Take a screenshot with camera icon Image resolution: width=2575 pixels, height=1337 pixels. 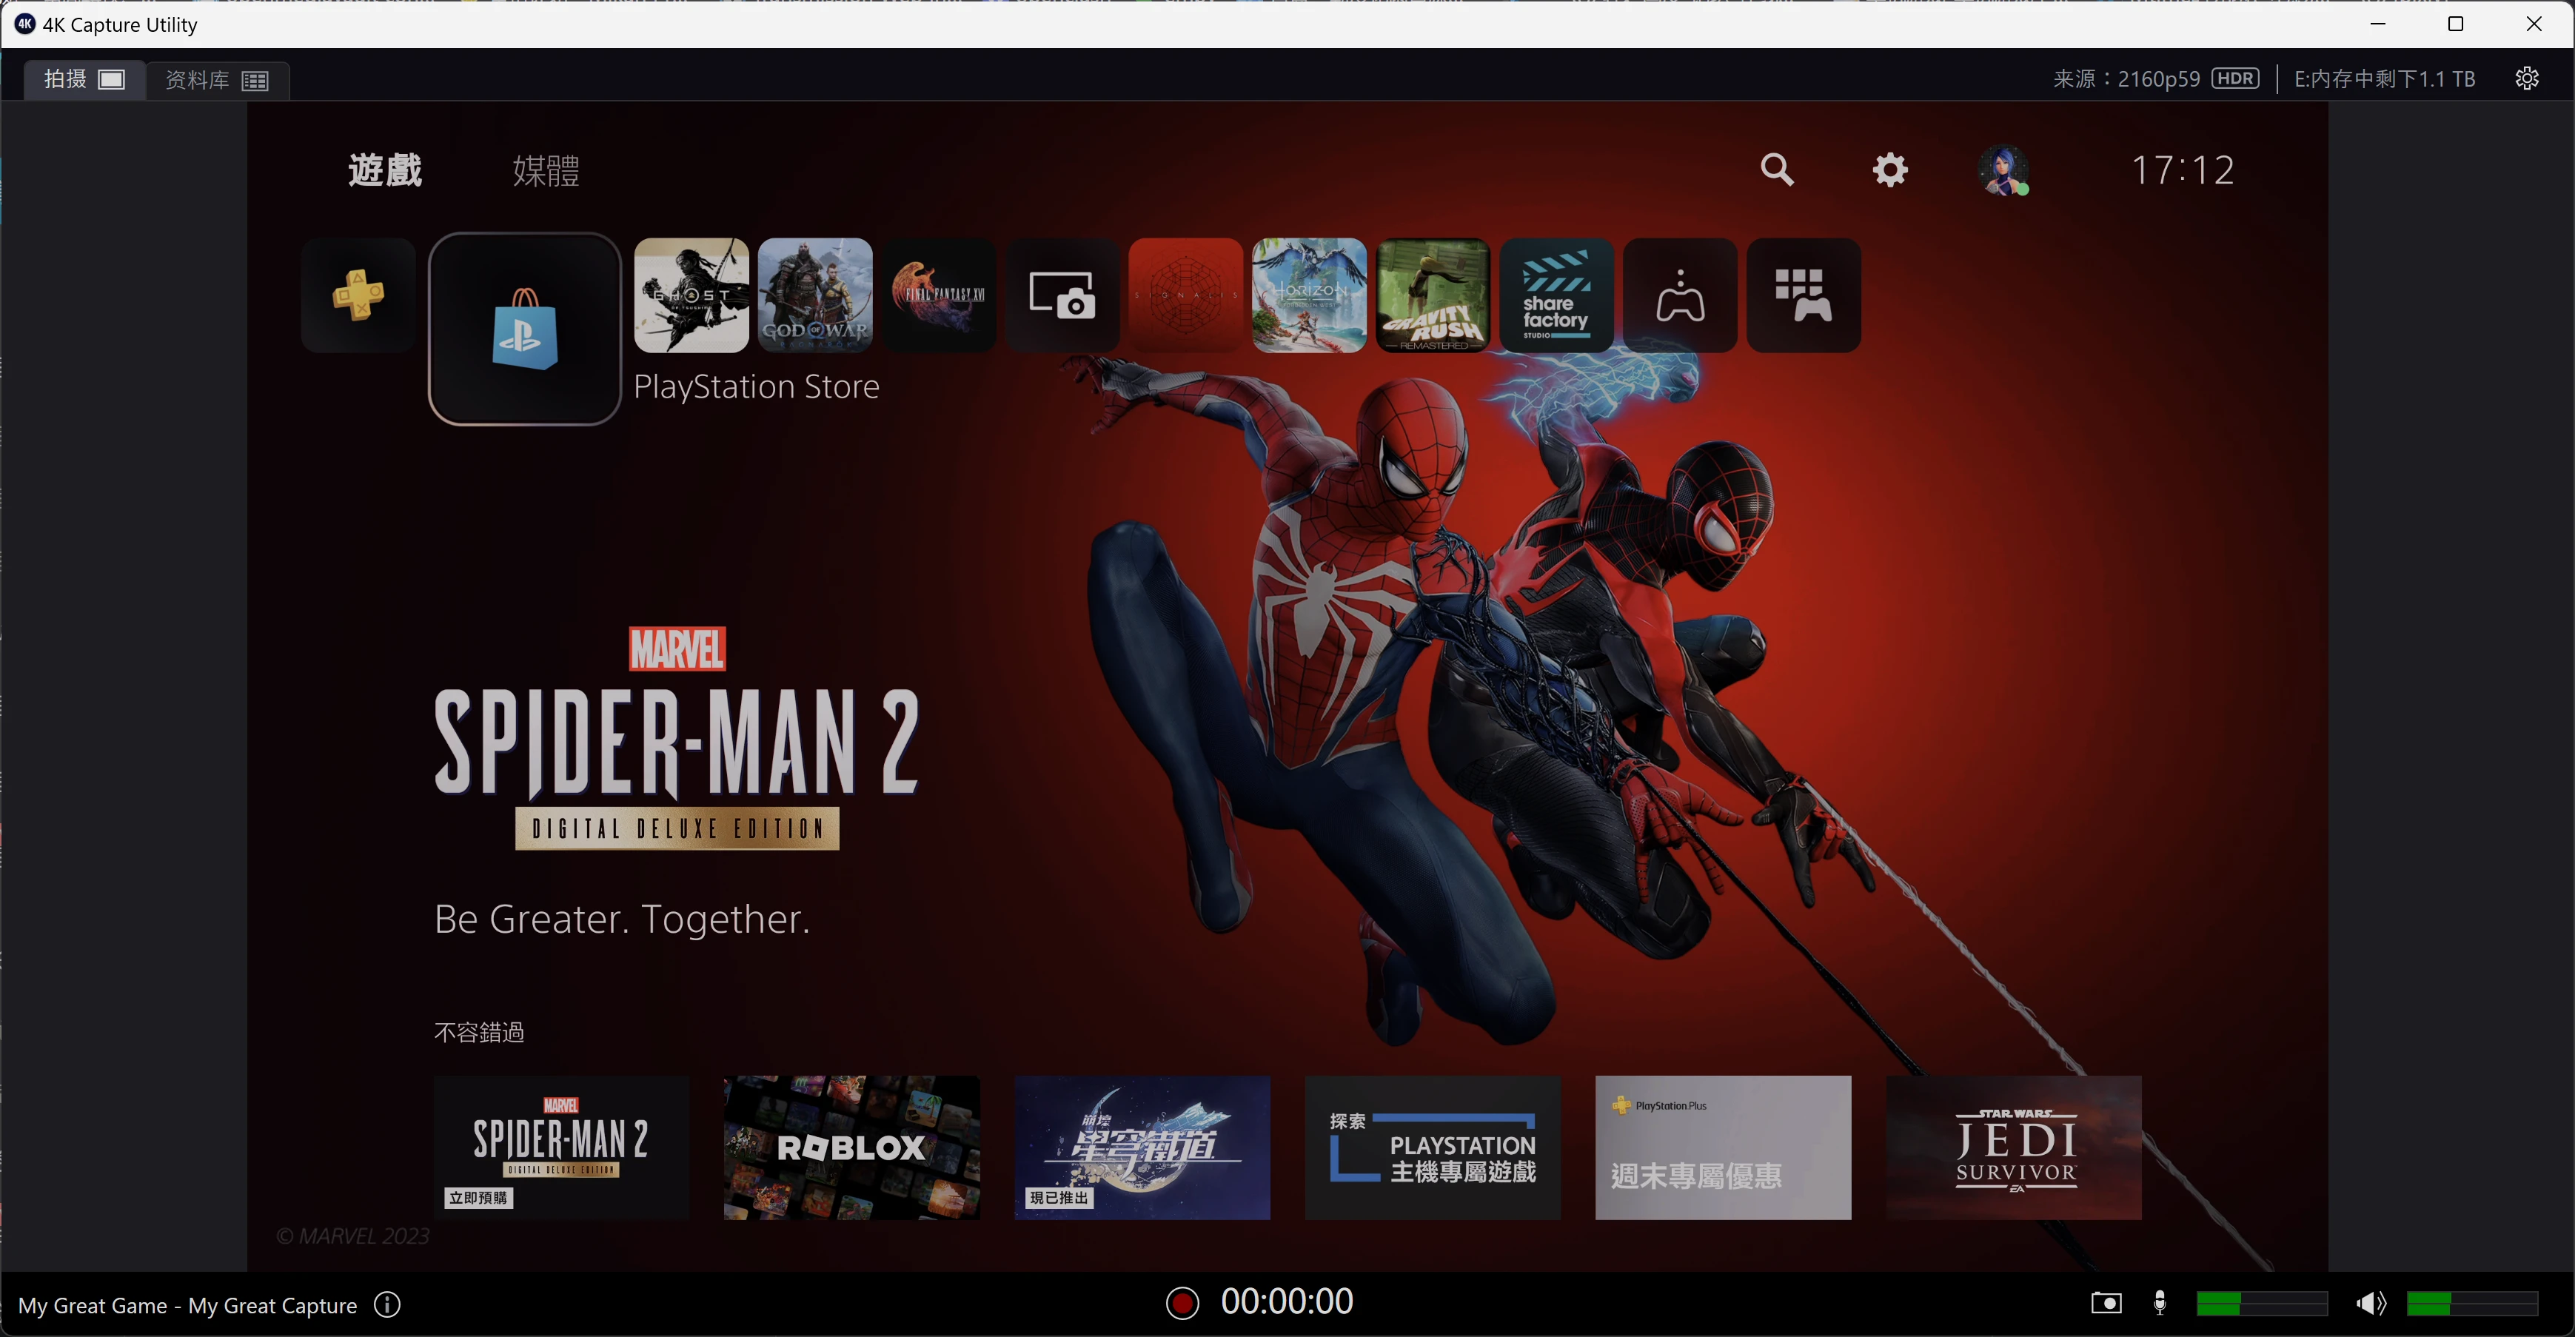coord(2105,1303)
